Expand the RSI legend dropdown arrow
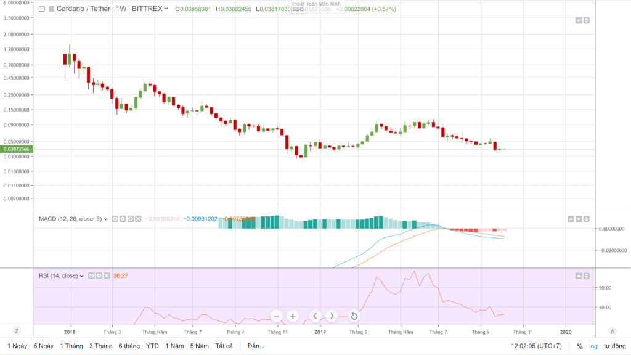The image size is (631, 355). (x=81, y=275)
